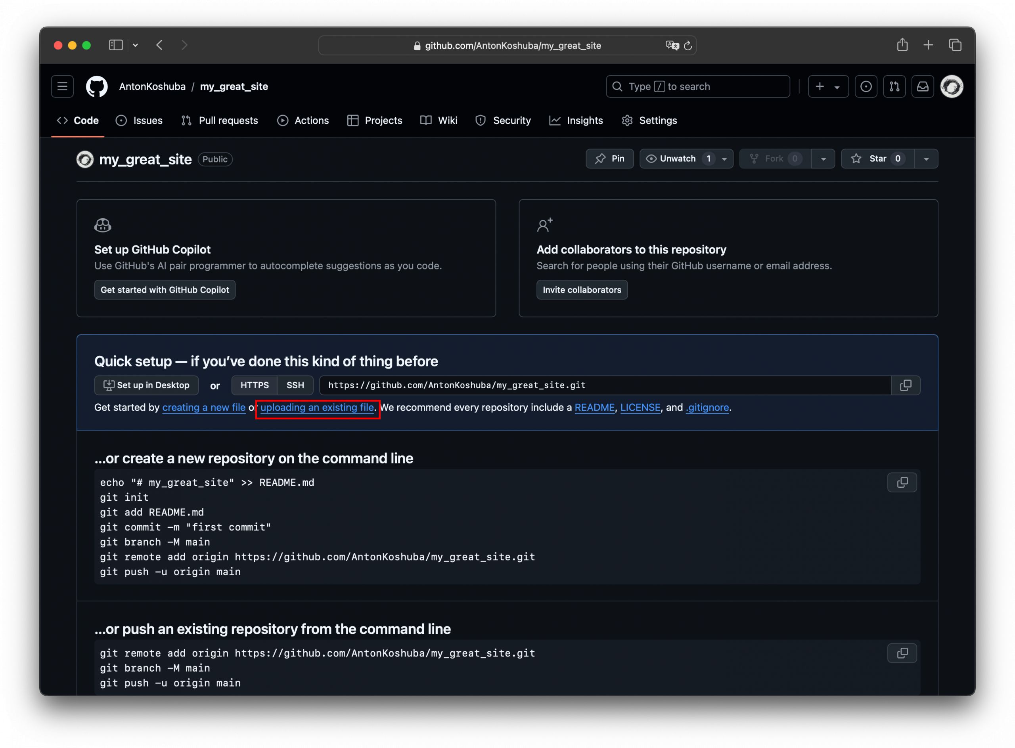Open the Security tab
The height and width of the screenshot is (748, 1015).
point(503,120)
